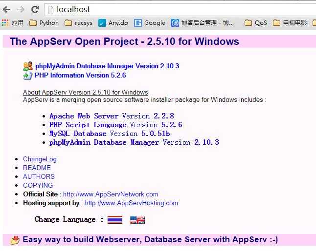This screenshot has height=251, width=316.
Task: Open phpMyAdmin Database Manager Version 2.10.3 link
Action: pyautogui.click(x=107, y=66)
